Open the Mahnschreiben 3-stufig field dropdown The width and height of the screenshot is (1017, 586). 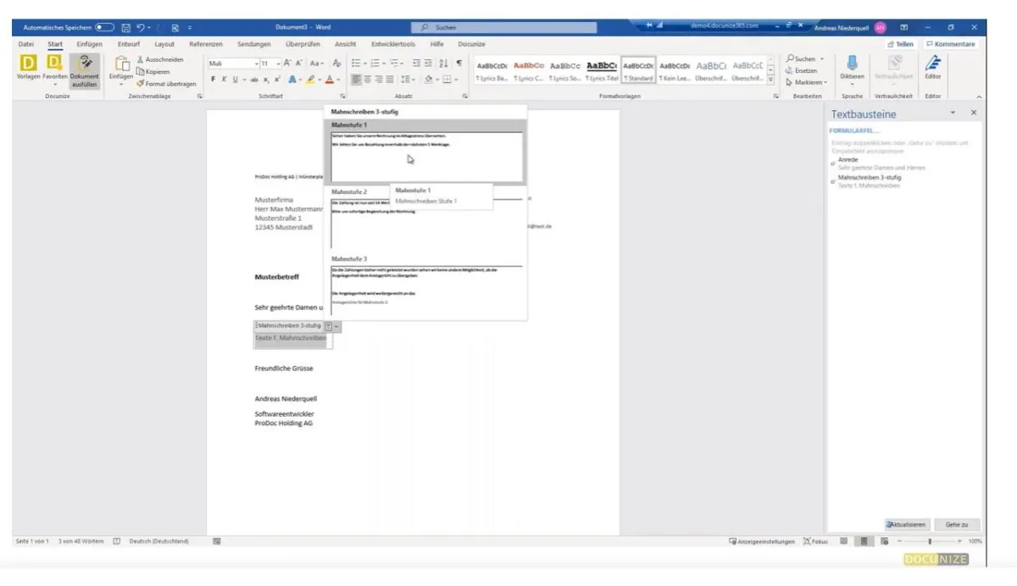click(336, 325)
